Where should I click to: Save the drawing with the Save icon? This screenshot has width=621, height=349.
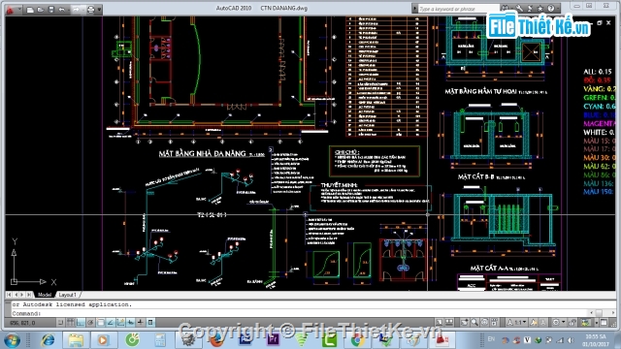click(x=51, y=10)
